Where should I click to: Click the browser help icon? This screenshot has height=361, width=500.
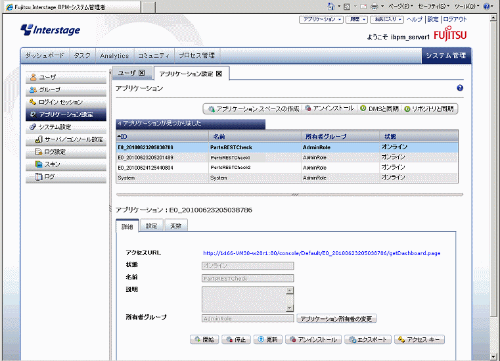[x=487, y=7]
